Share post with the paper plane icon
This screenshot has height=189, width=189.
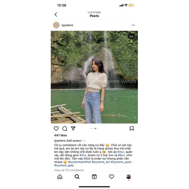(73, 128)
